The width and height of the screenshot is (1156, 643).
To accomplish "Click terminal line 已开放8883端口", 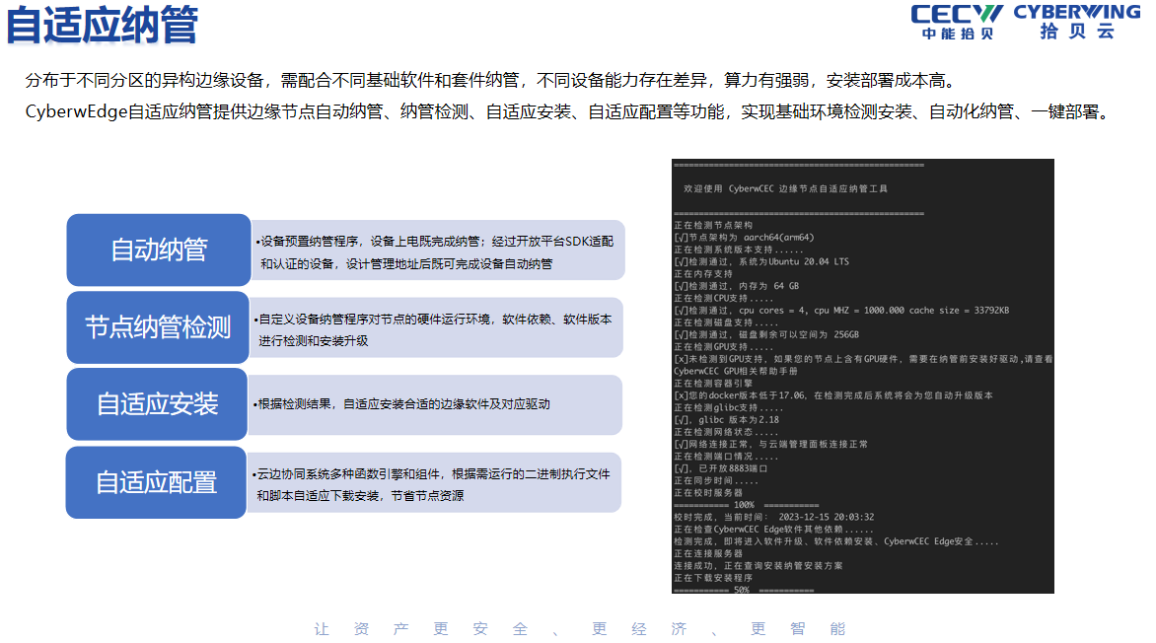I will (x=720, y=468).
